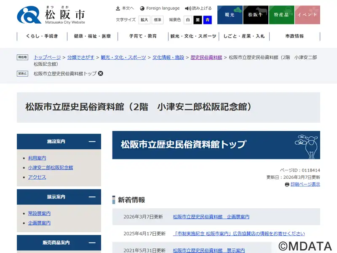Collapse the 施設案内 sidebar section

click(92, 142)
